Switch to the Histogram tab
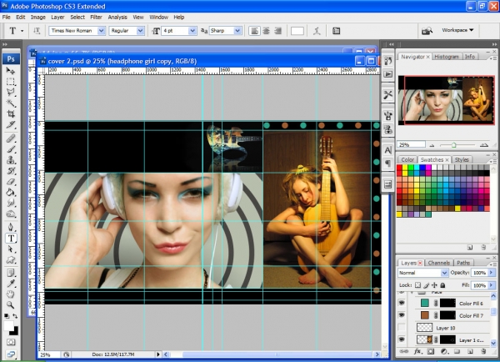The image size is (500, 362). coord(447,57)
